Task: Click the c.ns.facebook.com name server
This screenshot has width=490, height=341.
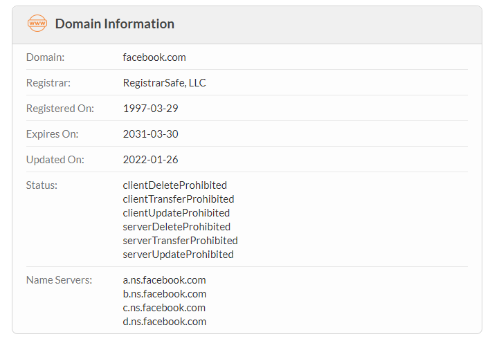Action: click(164, 308)
